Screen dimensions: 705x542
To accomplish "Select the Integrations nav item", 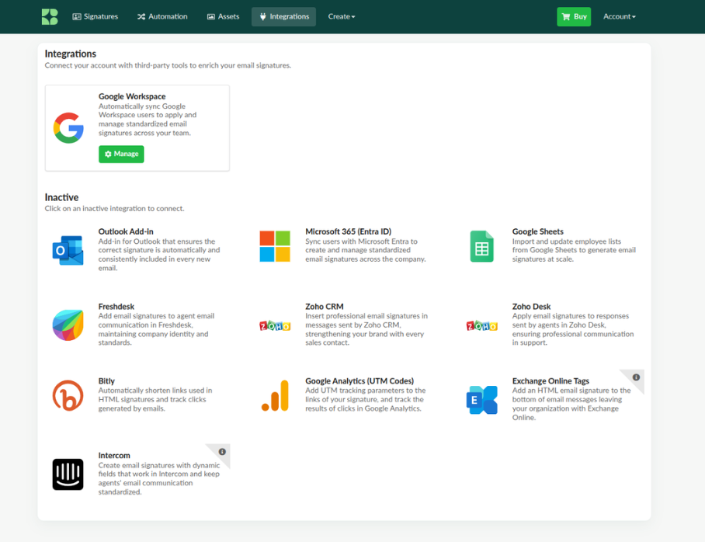I will 283,16.
